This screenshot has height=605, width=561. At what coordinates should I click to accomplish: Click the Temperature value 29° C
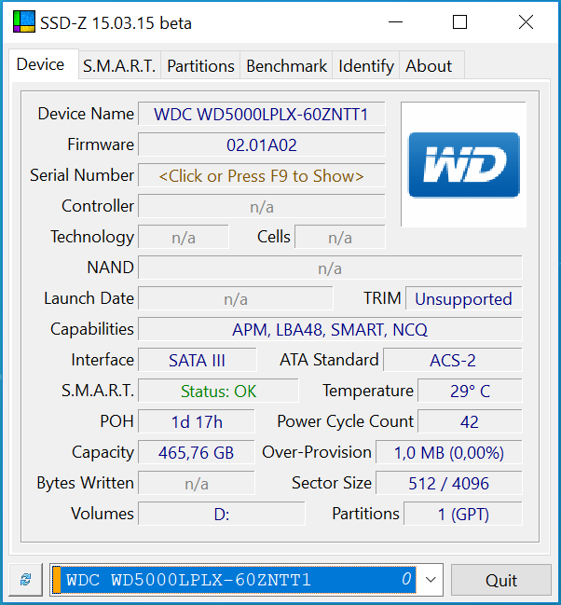click(x=470, y=392)
